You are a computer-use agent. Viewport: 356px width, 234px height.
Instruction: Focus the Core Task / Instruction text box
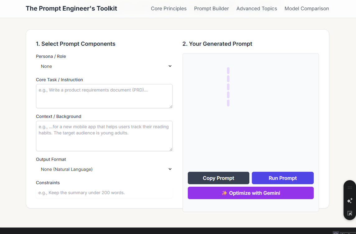click(104, 96)
